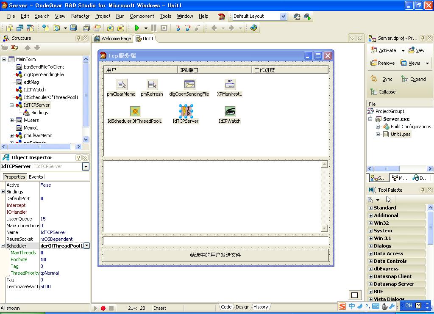Click the Step Over debug icon
The height and width of the screenshot is (314, 434).
pyautogui.click(x=188, y=28)
